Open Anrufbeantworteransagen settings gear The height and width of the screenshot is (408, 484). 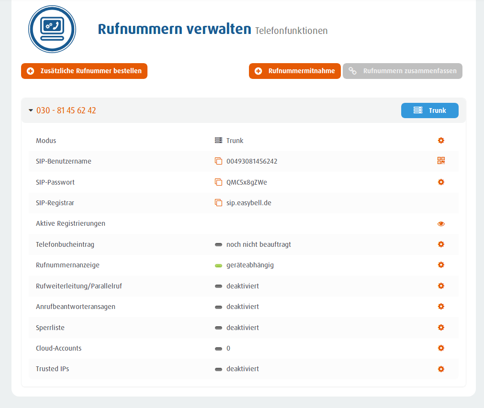pyautogui.click(x=441, y=307)
